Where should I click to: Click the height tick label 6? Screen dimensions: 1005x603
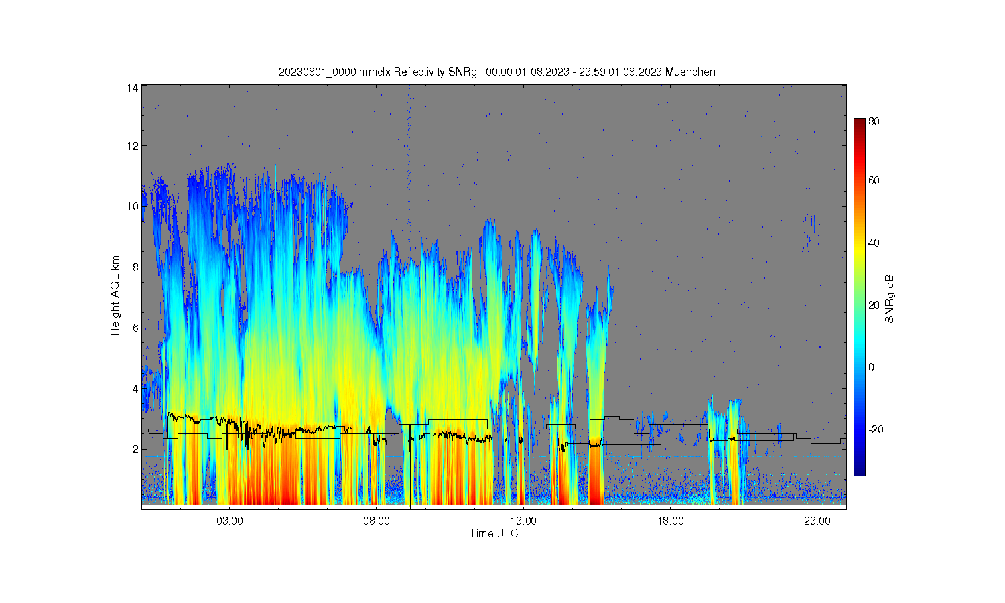click(135, 328)
